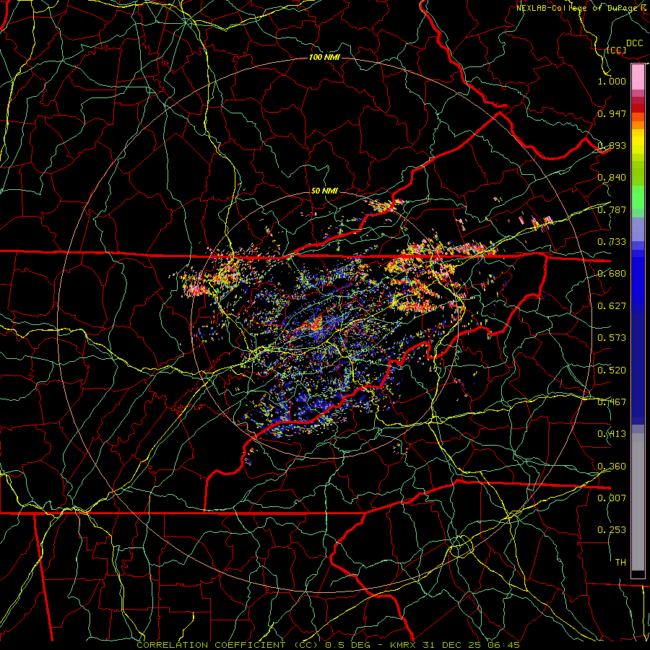The width and height of the screenshot is (650, 650).
Task: Click the CORRELATION COEFFICIENT caption at the bottom
Action: [x=329, y=645]
